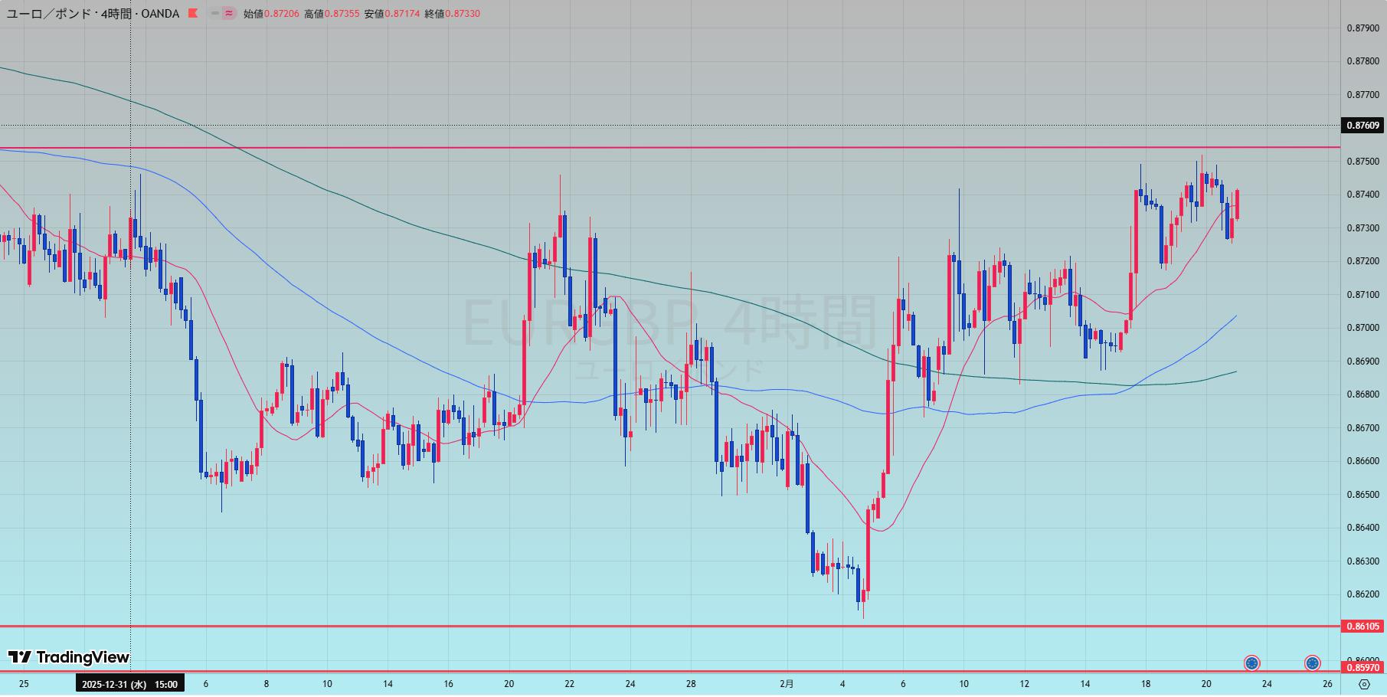Click the 0.87609 crosshair price label
The width and height of the screenshot is (1387, 697).
pyautogui.click(x=1362, y=126)
